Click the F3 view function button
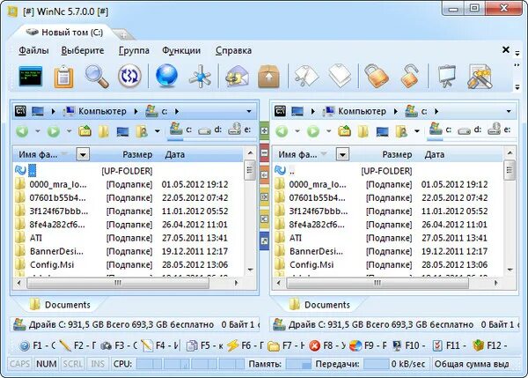Image resolution: width=528 pixels, height=378 pixels. [119, 345]
